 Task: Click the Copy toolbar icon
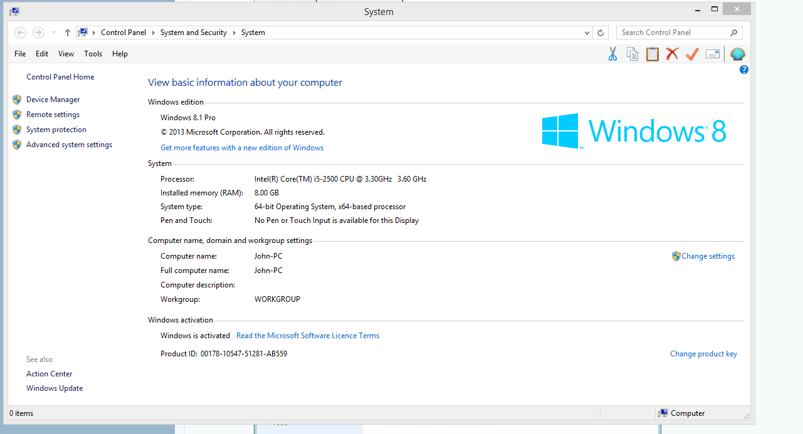(x=632, y=54)
